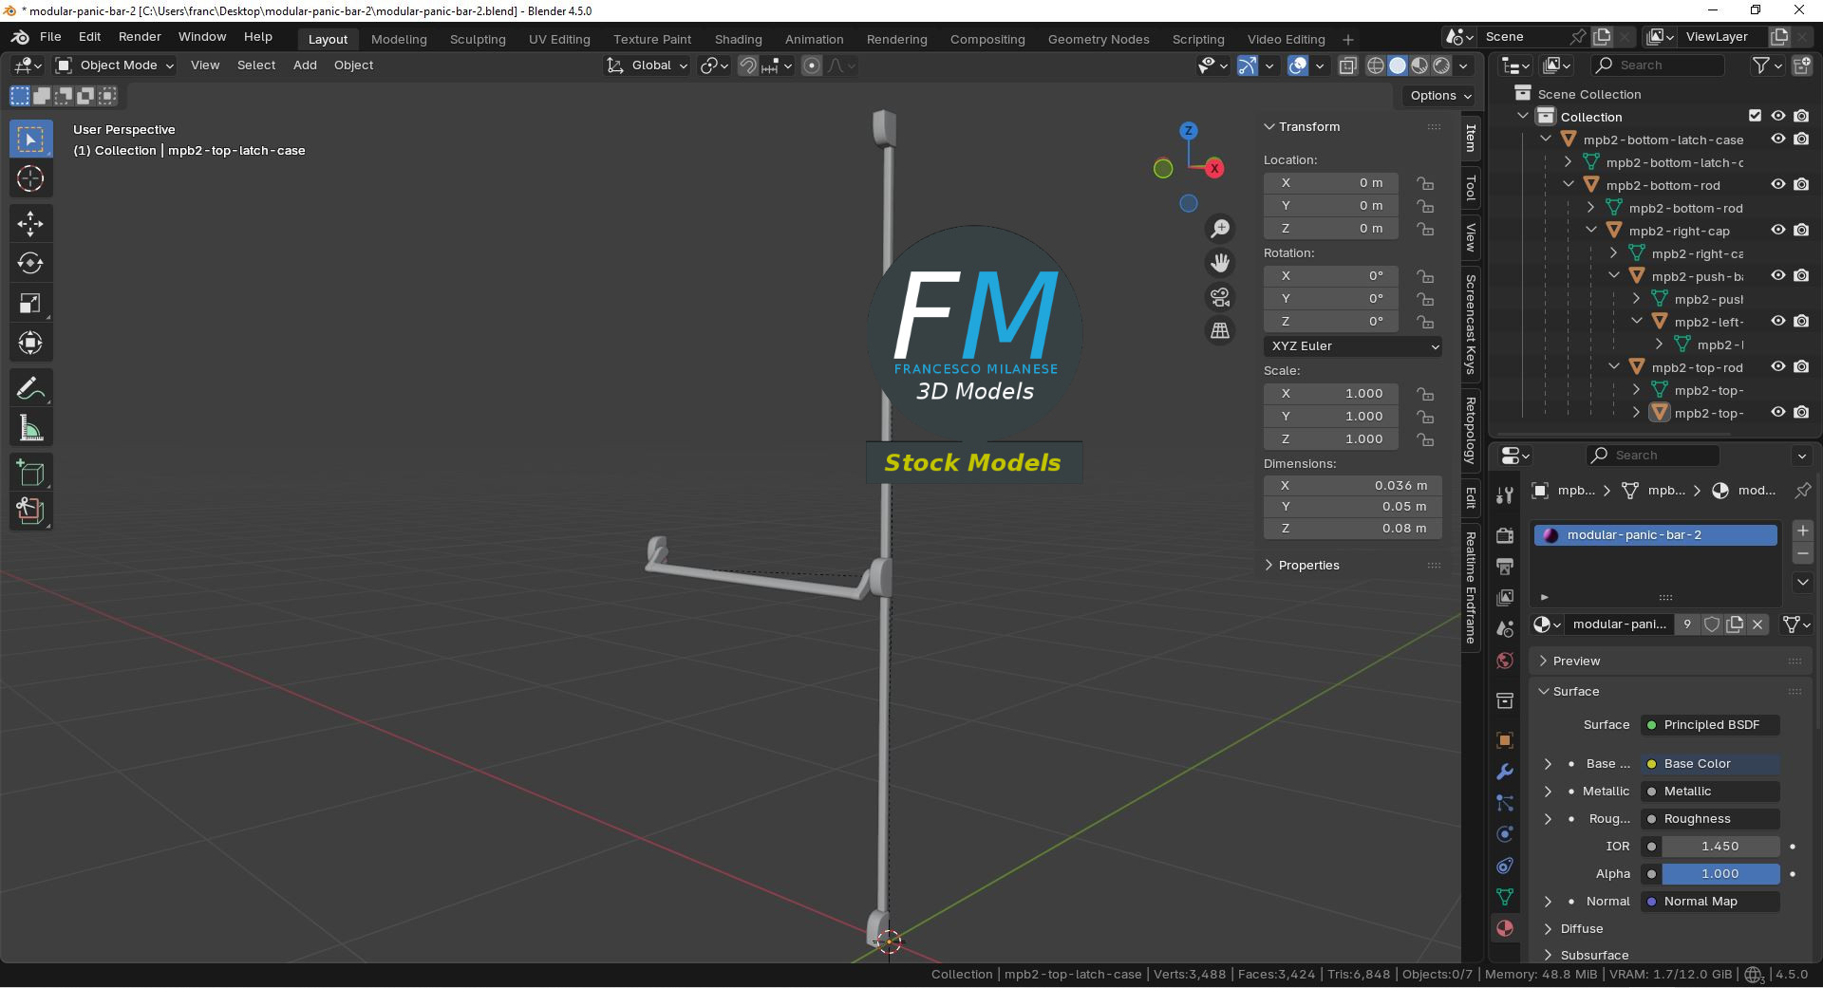The width and height of the screenshot is (1823, 988).
Task: Open the Output properties tab
Action: pyautogui.click(x=1505, y=567)
